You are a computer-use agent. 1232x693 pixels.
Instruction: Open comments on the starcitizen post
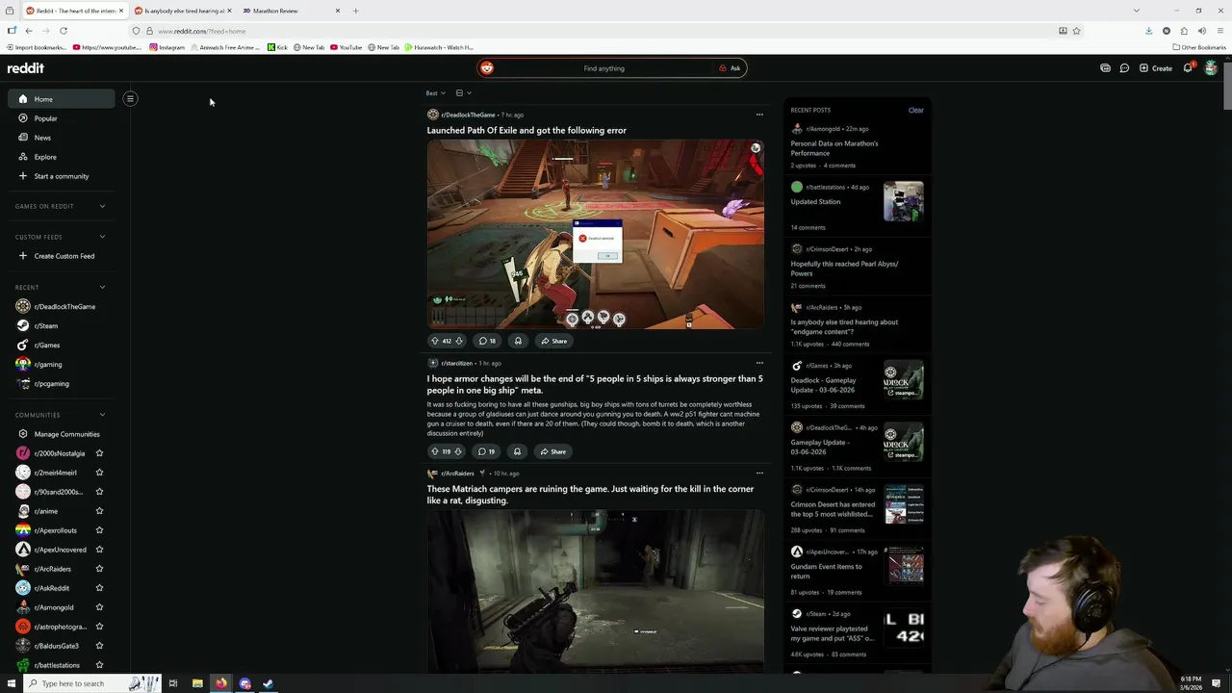pyautogui.click(x=487, y=451)
